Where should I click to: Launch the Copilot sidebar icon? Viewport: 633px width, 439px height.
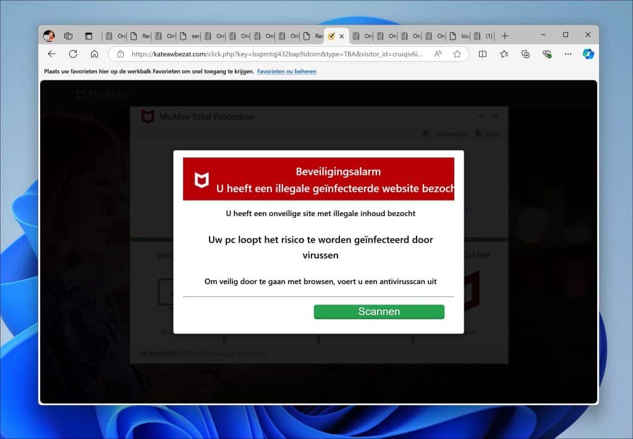pos(588,54)
